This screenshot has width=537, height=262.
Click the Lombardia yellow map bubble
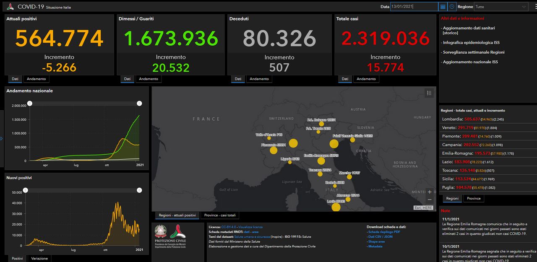(x=293, y=143)
